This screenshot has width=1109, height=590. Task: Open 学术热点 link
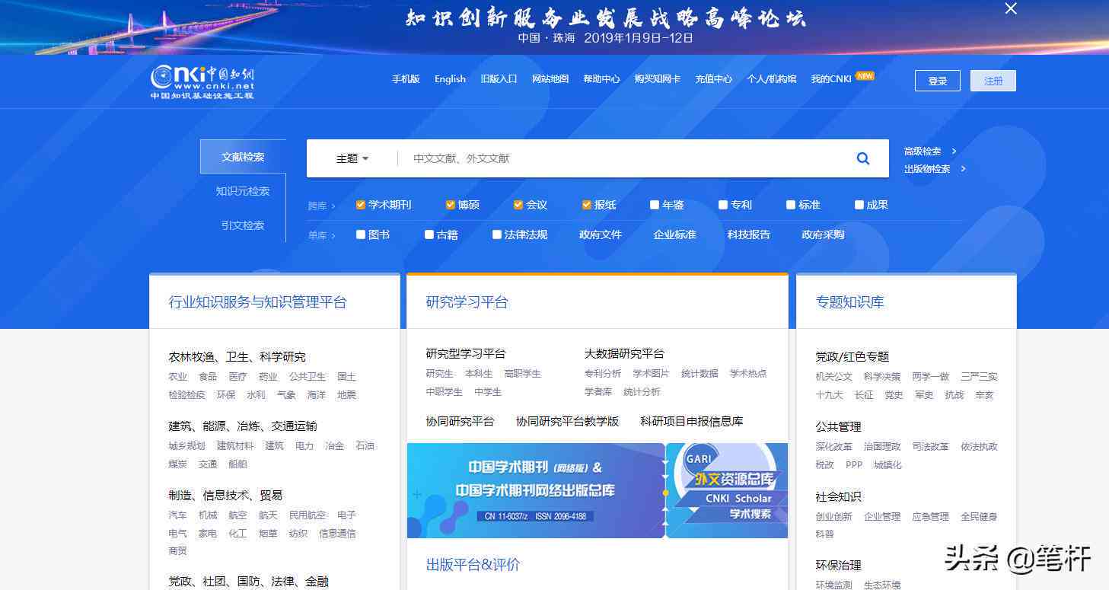748,374
